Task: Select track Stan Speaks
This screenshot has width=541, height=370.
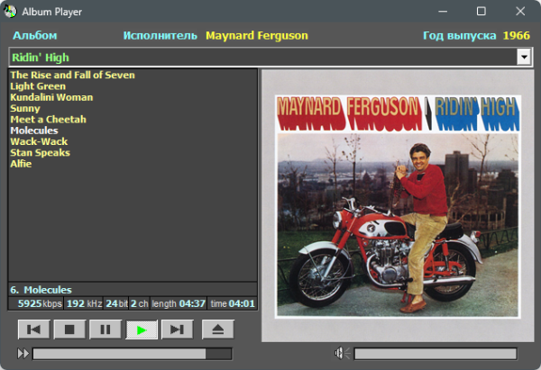Action: coord(40,152)
